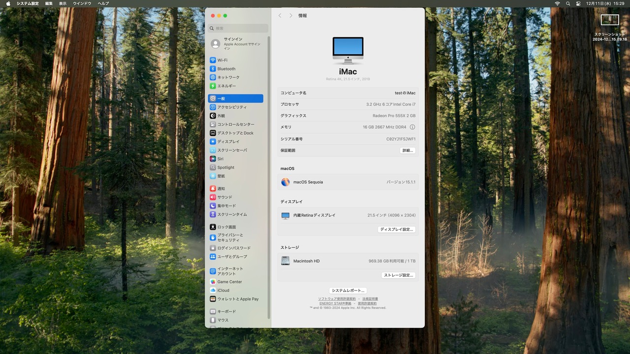The height and width of the screenshot is (354, 630).
Task: Open ウォレットとApple Pay settings
Action: click(236, 299)
